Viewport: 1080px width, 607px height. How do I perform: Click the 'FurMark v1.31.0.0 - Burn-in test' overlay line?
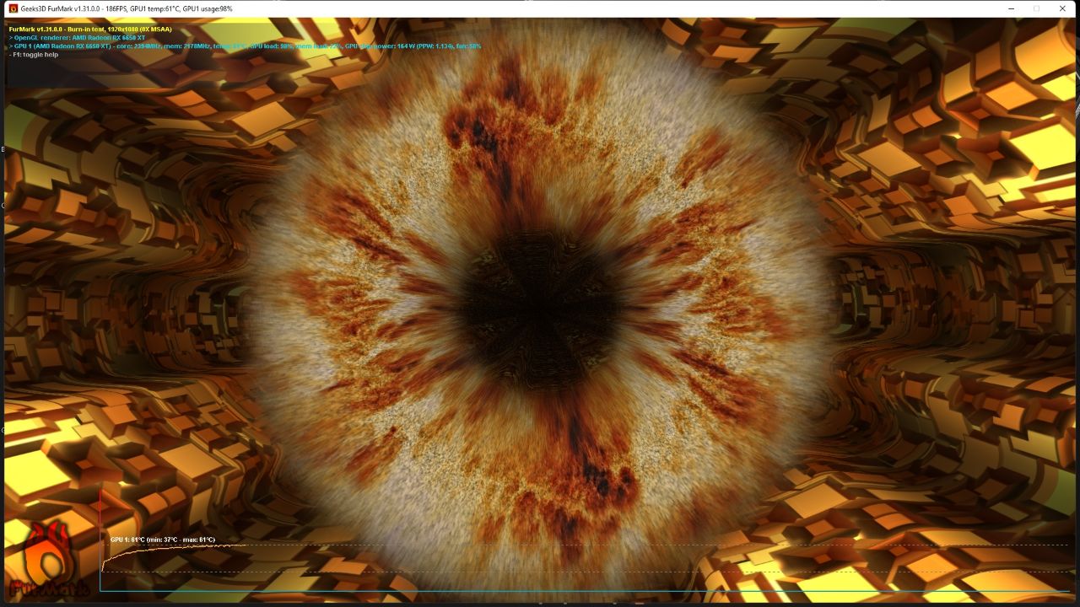point(90,29)
